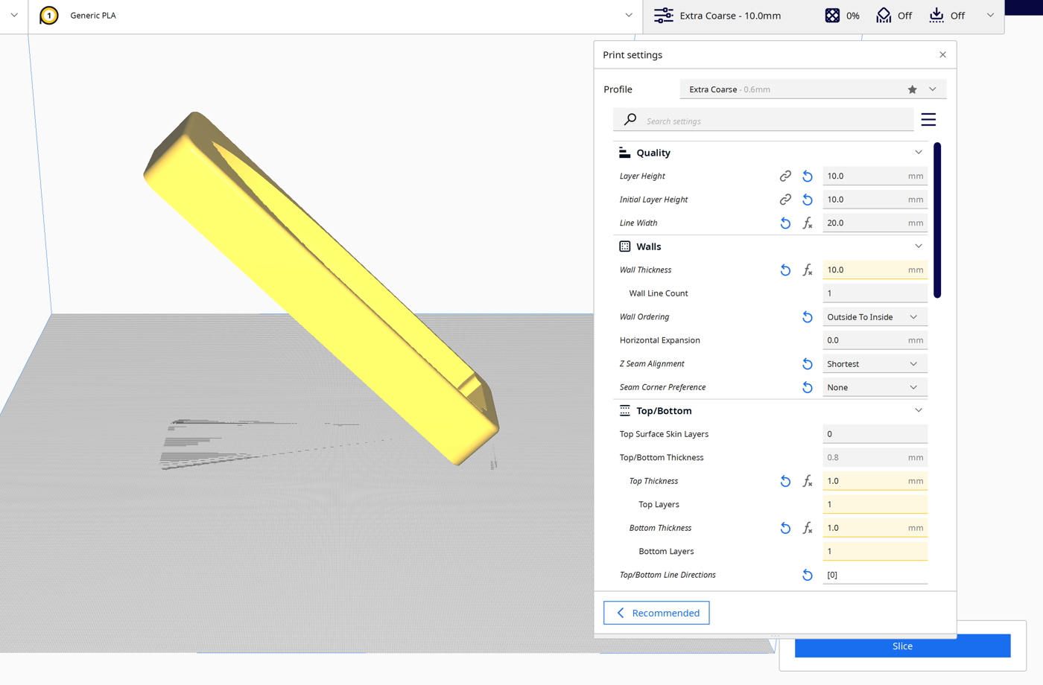The image size is (1043, 685).
Task: Click the fx function icon beside Line Width
Action: (808, 223)
